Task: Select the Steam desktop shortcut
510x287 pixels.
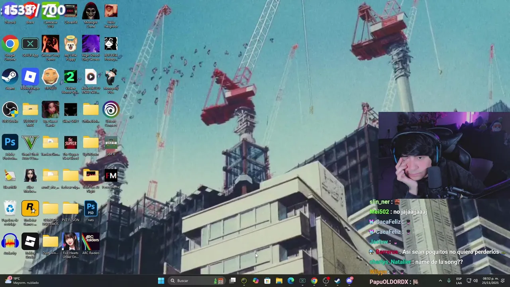Action: tap(10, 79)
